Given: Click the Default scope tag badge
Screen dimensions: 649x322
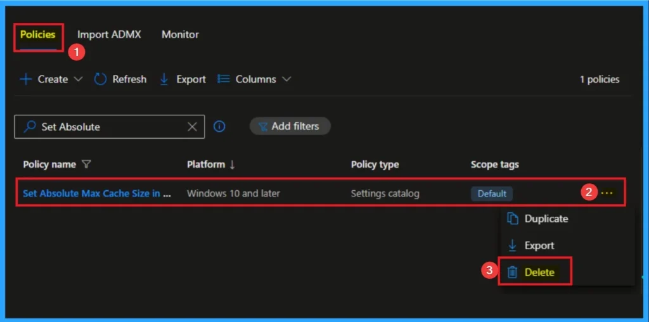Looking at the screenshot, I should [x=492, y=193].
